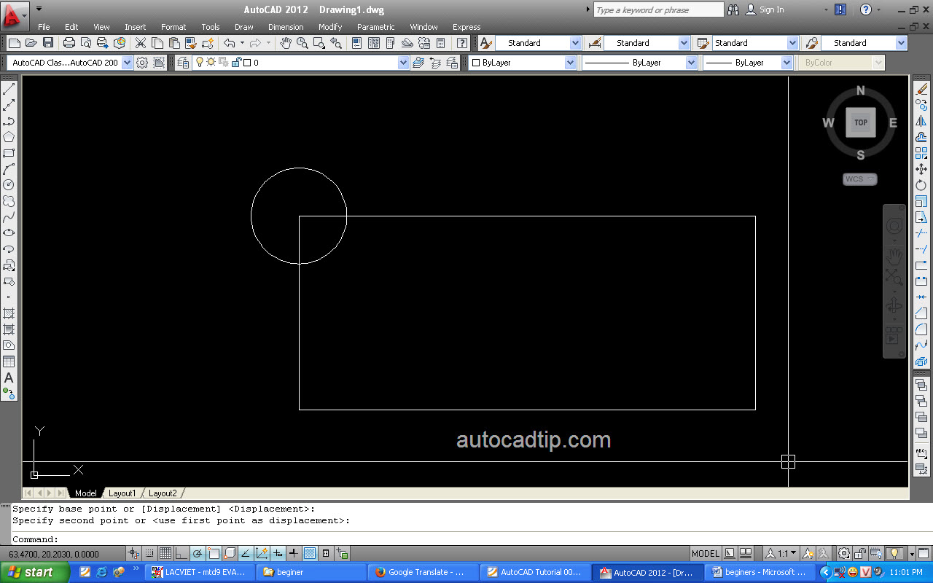933x583 pixels.
Task: Click the Layer Previous icon
Action: (435, 63)
